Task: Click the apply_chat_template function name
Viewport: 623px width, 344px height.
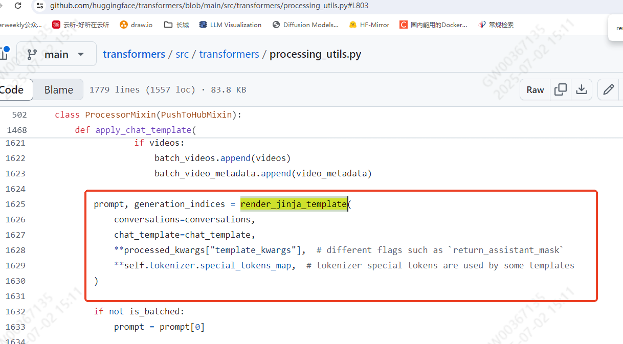Action: 143,130
